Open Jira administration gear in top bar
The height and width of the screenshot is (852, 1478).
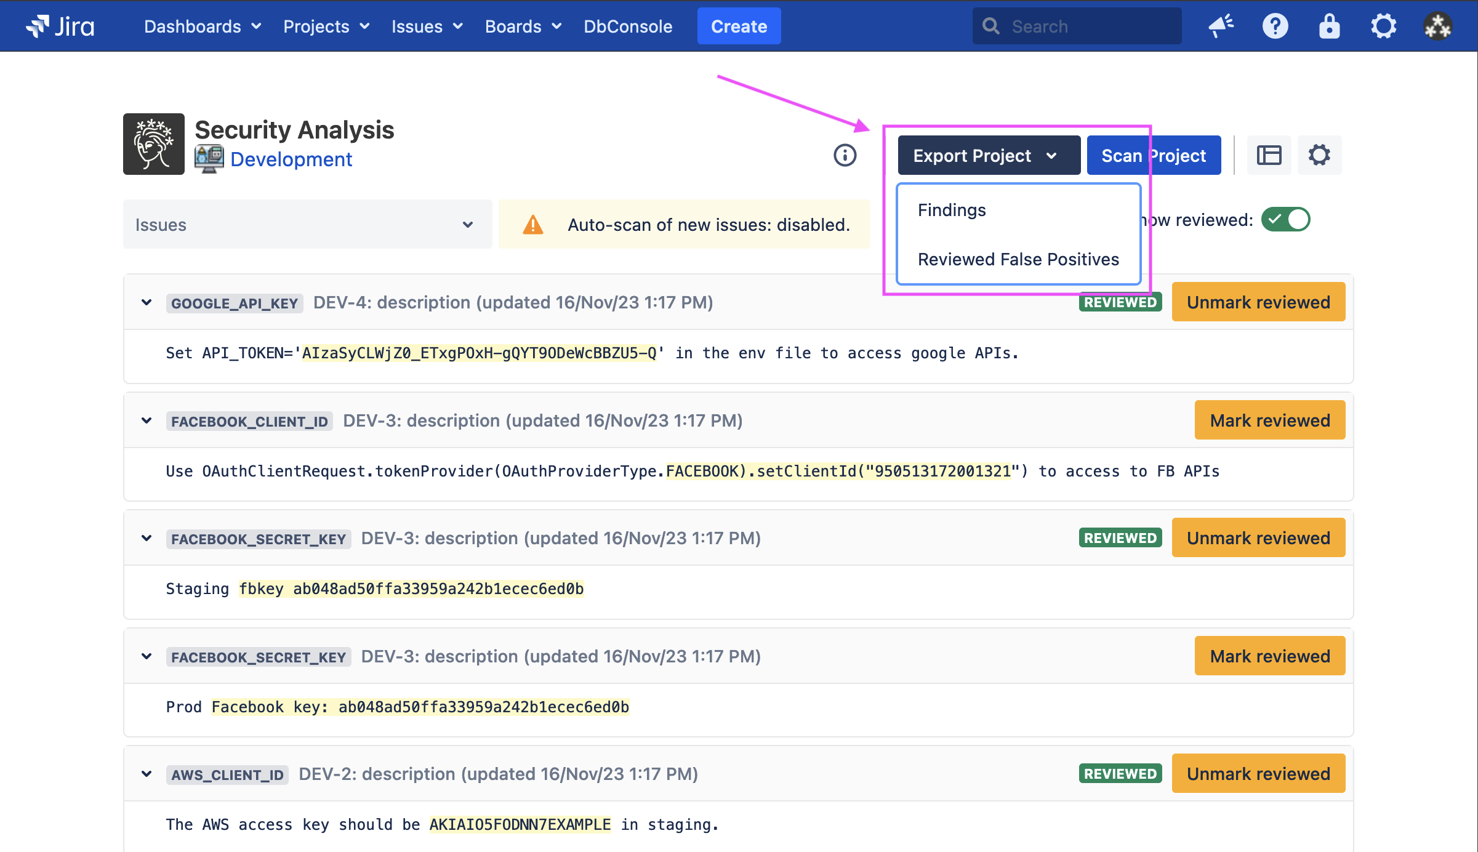point(1383,26)
